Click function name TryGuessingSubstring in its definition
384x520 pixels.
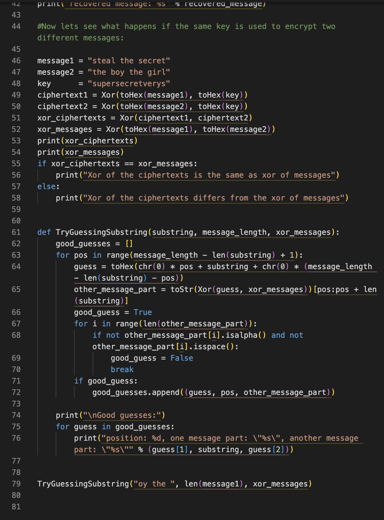tap(101, 232)
